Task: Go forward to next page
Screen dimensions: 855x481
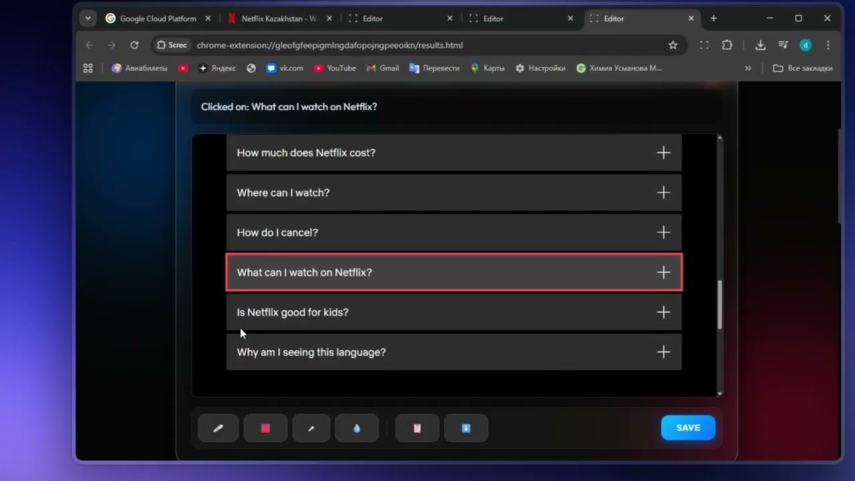Action: tap(112, 45)
